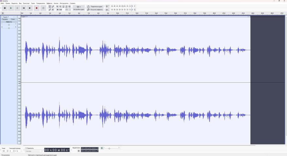The image size is (287, 156).
Task: Select the Envelope tool
Action: coord(53,7)
